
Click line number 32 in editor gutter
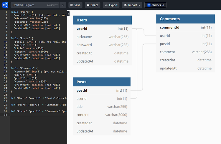click(6, 115)
